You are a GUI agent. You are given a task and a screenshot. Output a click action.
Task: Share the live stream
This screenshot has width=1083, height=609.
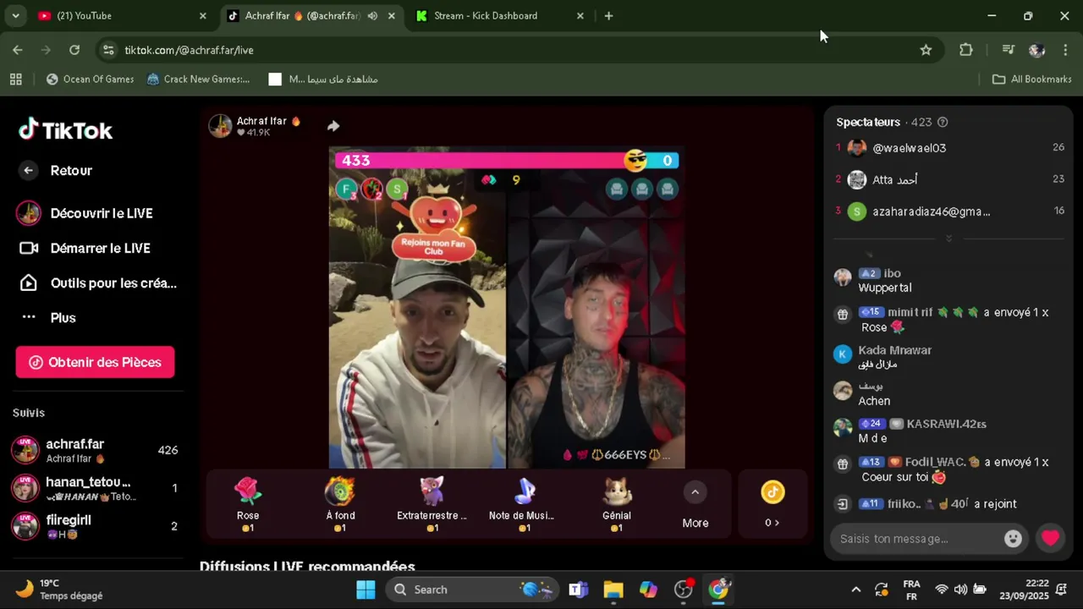coord(333,126)
